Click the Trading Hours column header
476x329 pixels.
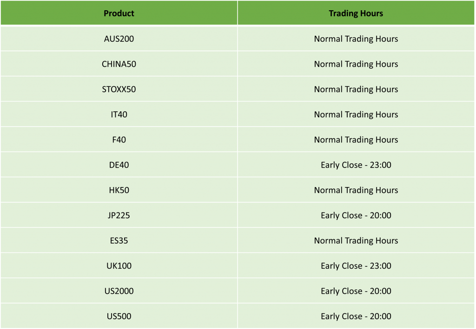click(x=356, y=13)
